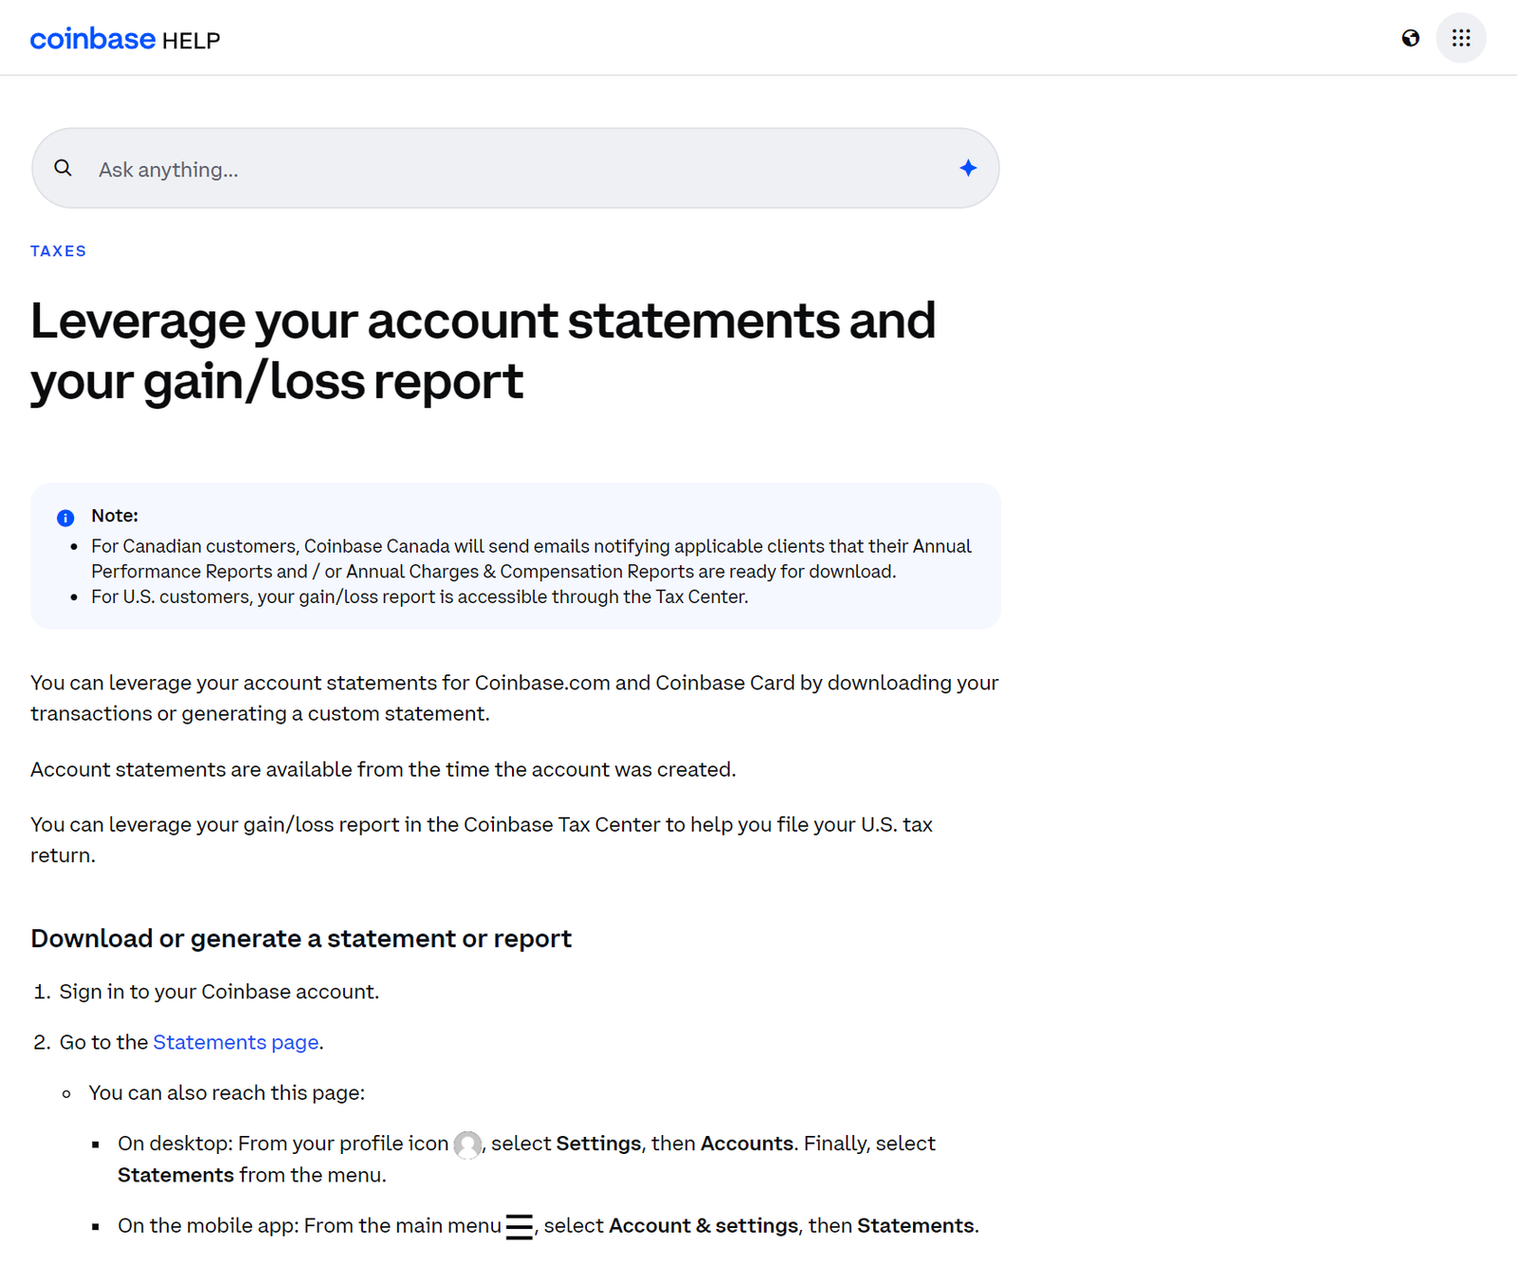The width and height of the screenshot is (1517, 1264).
Task: Click the HELP text beside the logo
Action: pos(191,41)
